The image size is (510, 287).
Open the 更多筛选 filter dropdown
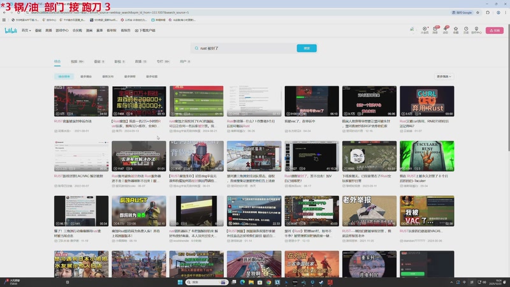pos(444,77)
